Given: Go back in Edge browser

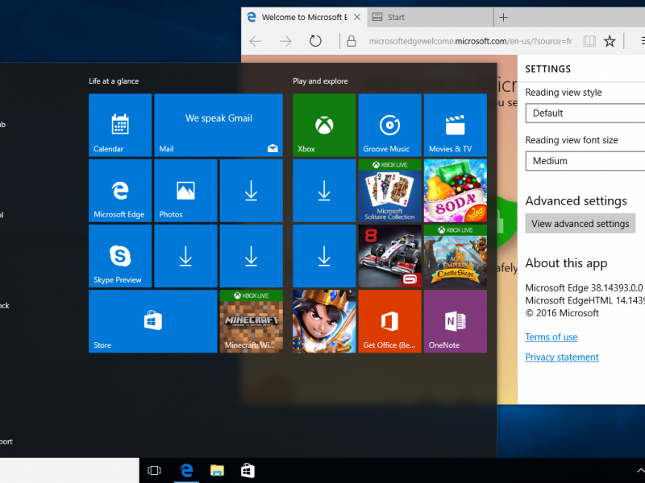Looking at the screenshot, I should point(256,41).
